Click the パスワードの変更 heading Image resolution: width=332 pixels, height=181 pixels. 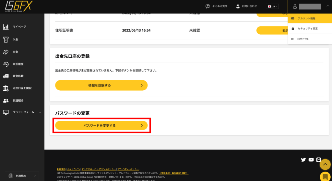pyautogui.click(x=72, y=113)
